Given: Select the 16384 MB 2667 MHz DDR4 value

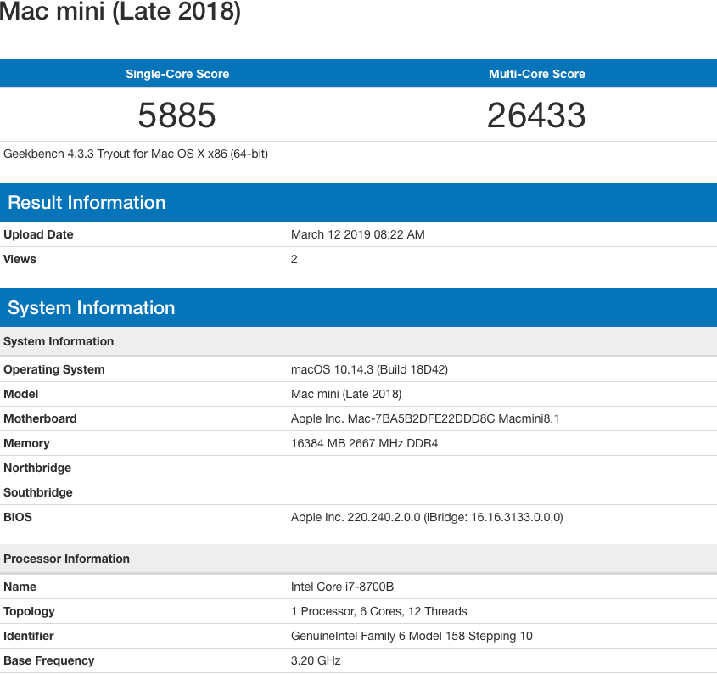Looking at the screenshot, I should pyautogui.click(x=365, y=444).
